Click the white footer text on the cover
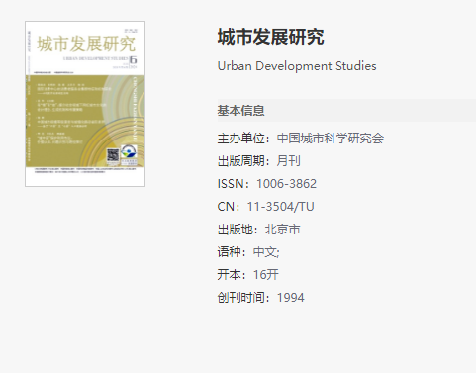The image size is (476, 373). 85,170
